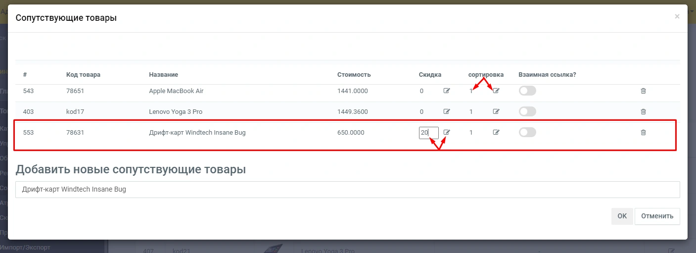The image size is (696, 253).
Task: Focus the add related products search field
Action: tap(347, 189)
